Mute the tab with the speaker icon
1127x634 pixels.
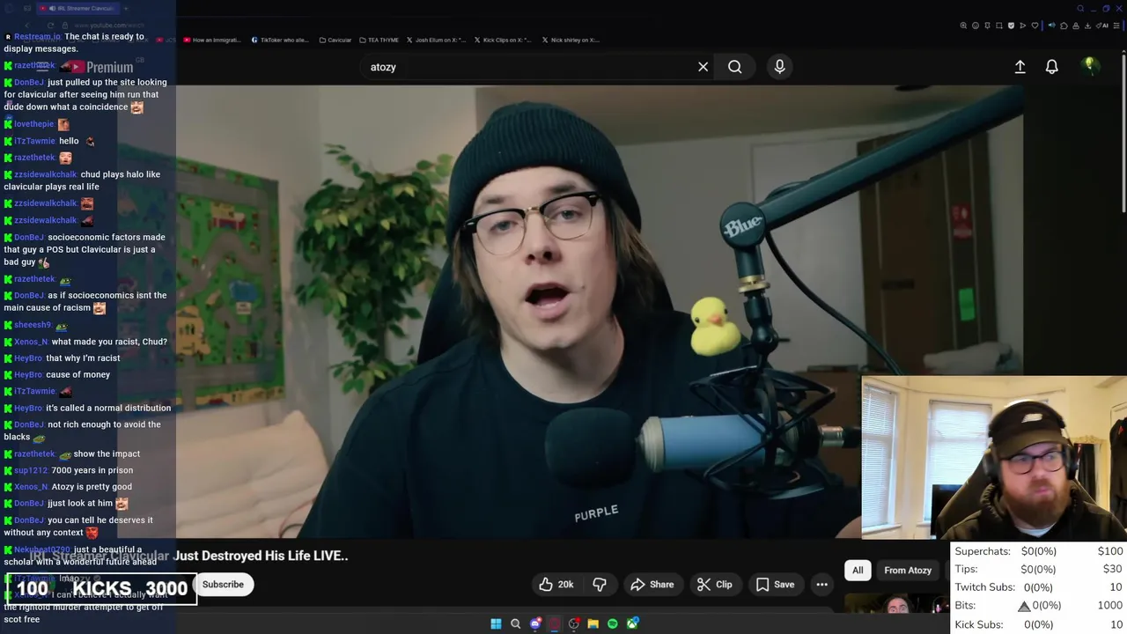(x=1052, y=26)
